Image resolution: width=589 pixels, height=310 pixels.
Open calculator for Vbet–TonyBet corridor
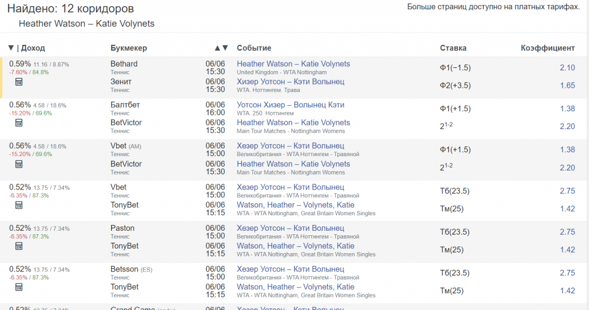(19, 205)
